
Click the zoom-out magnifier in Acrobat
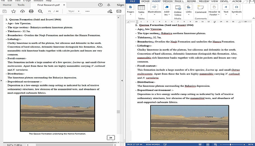[40, 11]
